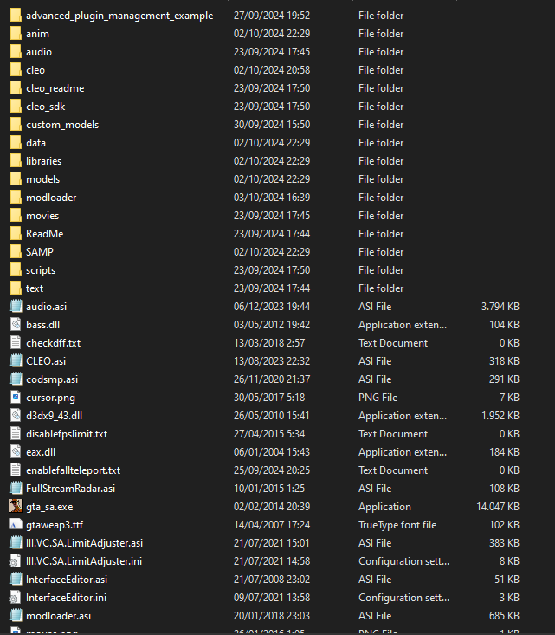This screenshot has height=635, width=555.
Task: Select the cleo_sdk folder name
Action: [x=45, y=107]
